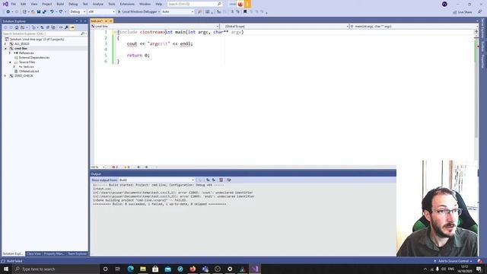Screen dimensions: 487x274
Task: Open the main function member dropdown
Action: (414, 27)
